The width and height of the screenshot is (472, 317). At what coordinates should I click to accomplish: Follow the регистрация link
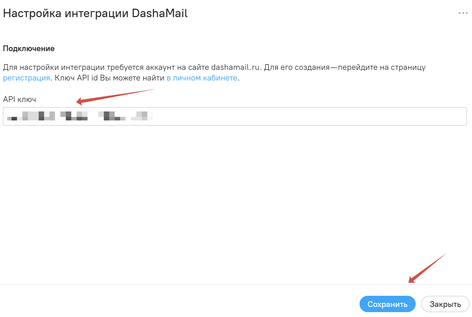pyautogui.click(x=26, y=78)
